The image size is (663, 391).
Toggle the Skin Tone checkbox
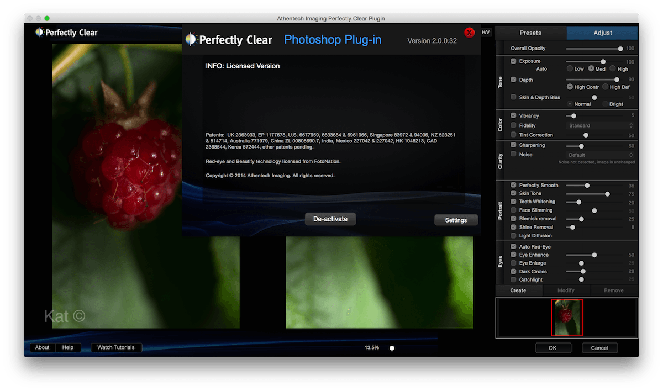[x=514, y=194]
